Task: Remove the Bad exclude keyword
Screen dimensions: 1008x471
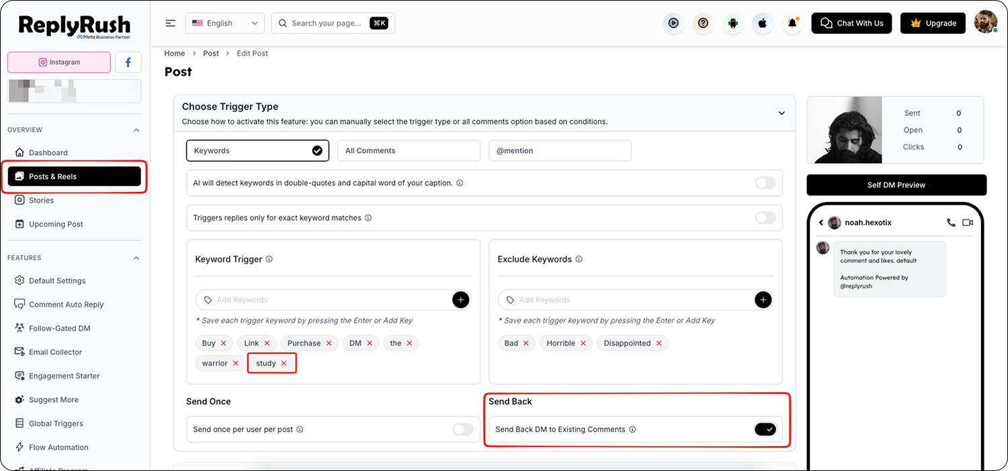Action: (526, 344)
